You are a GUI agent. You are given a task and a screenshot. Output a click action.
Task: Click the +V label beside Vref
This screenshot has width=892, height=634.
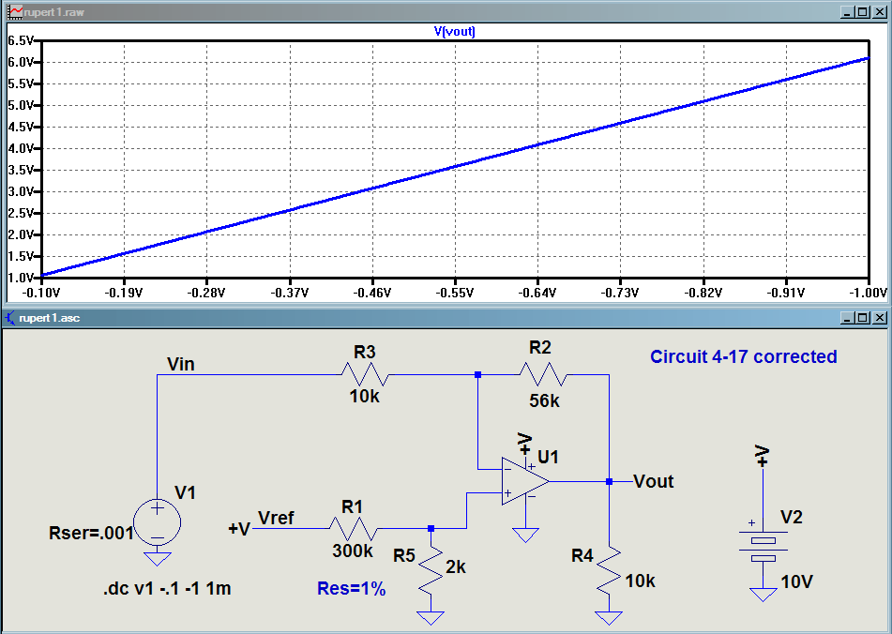(x=239, y=529)
